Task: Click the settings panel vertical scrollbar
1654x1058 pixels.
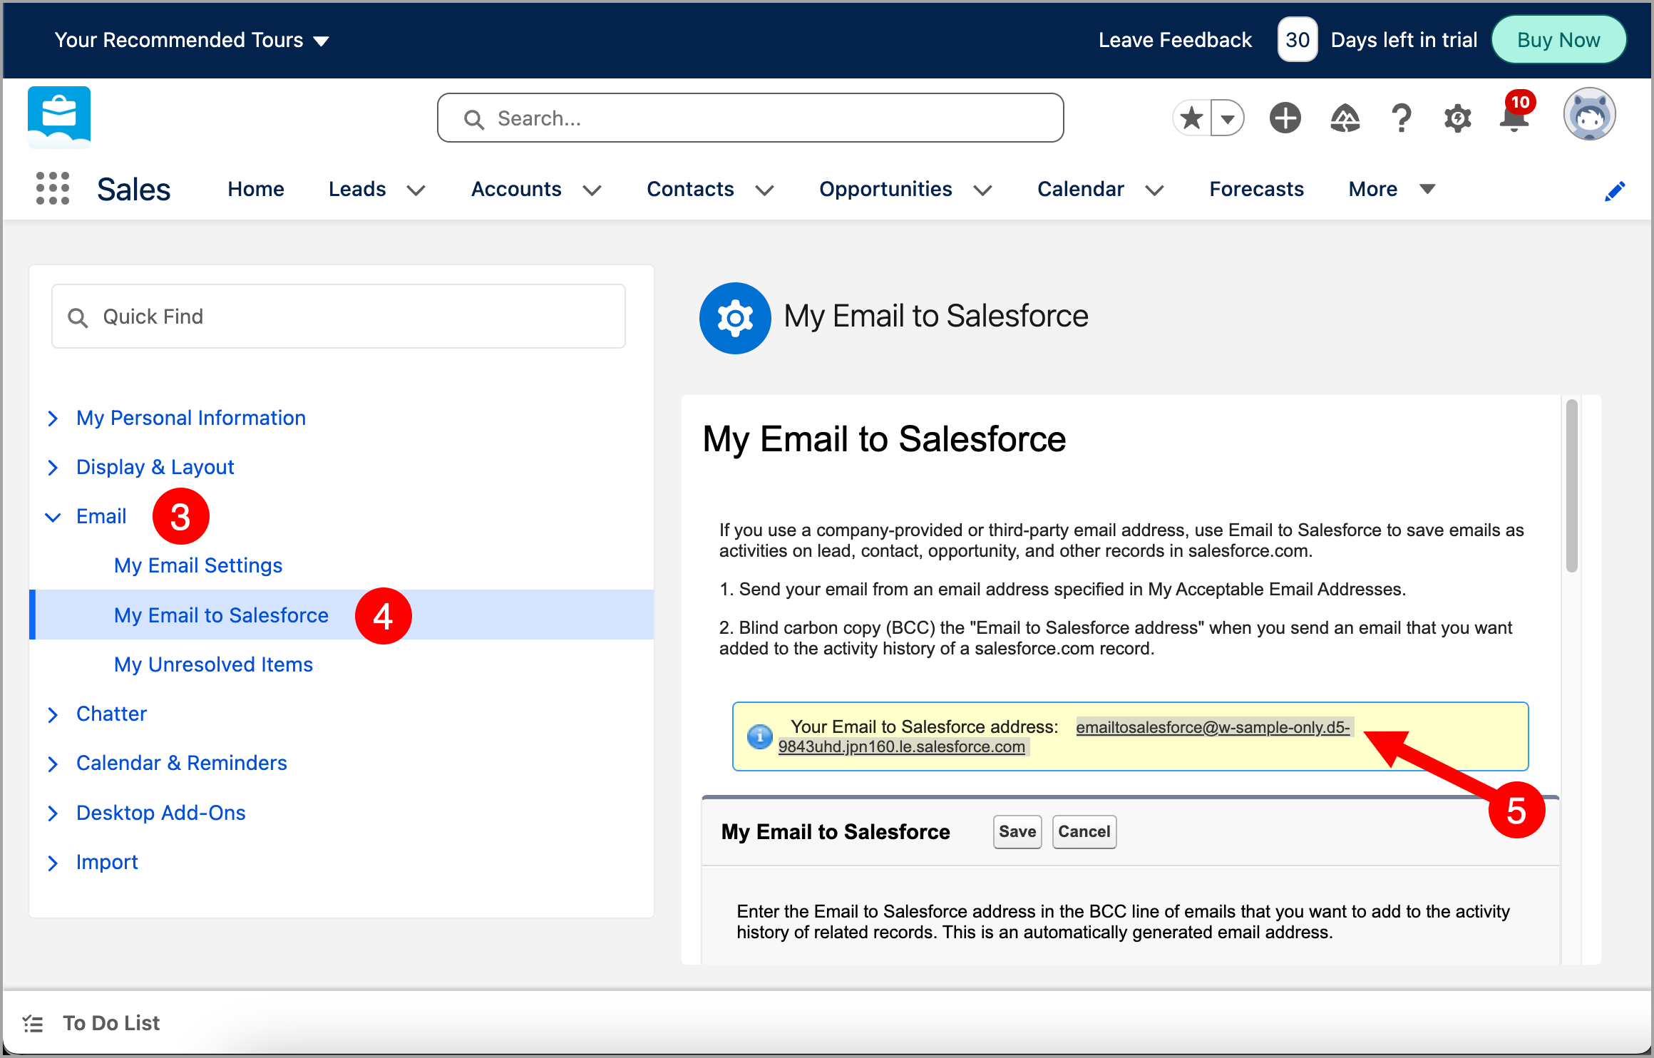Action: tap(1571, 486)
